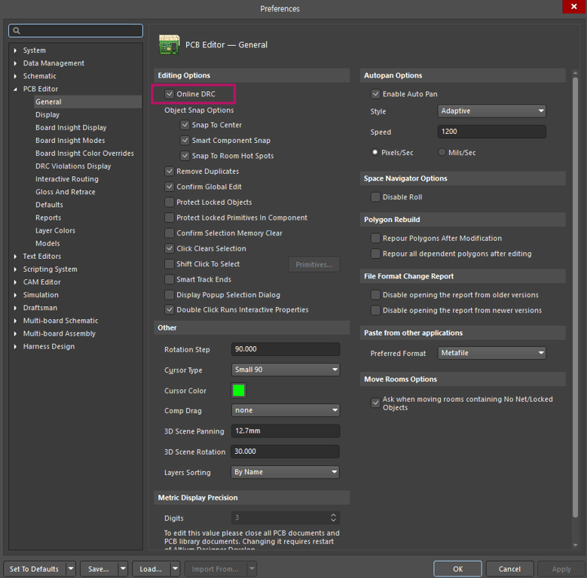Uncheck Remove Duplicates option
587x578 pixels.
point(170,172)
